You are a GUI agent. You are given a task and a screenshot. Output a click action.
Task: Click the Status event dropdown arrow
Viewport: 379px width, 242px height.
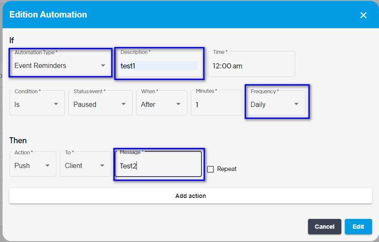click(124, 104)
